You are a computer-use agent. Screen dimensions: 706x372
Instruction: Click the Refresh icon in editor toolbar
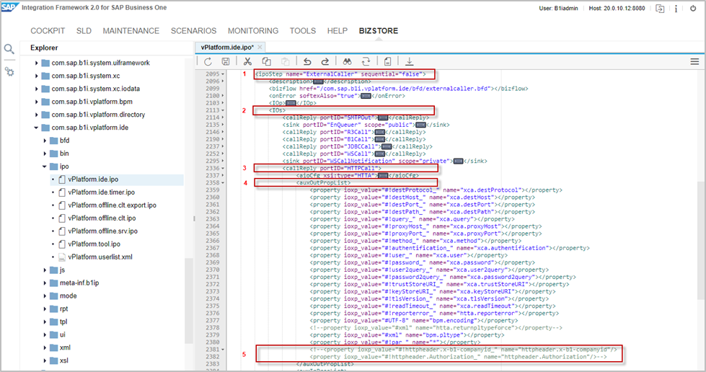pyautogui.click(x=208, y=62)
